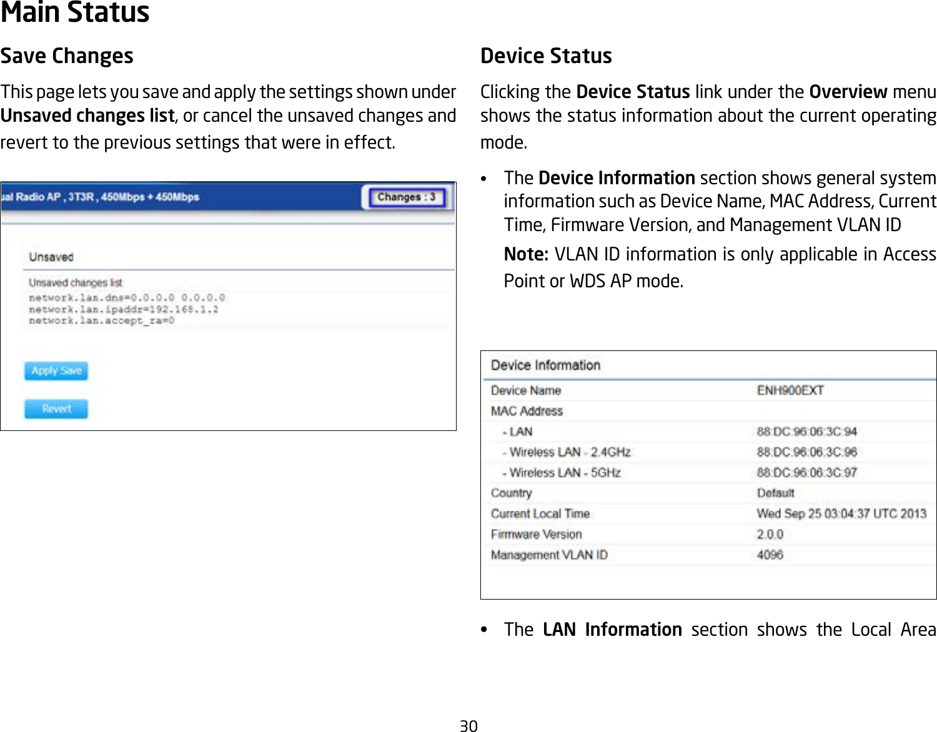Click the Main Status page title

[75, 12]
